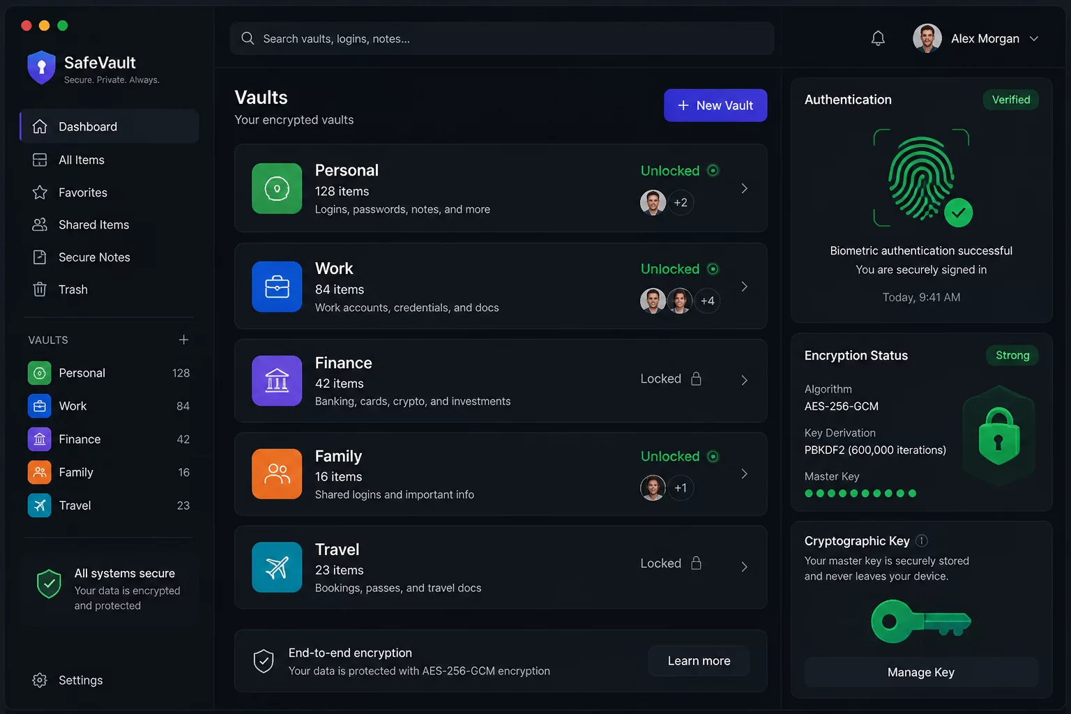This screenshot has height=714, width=1071.
Task: Click the Learn more button
Action: click(x=699, y=661)
